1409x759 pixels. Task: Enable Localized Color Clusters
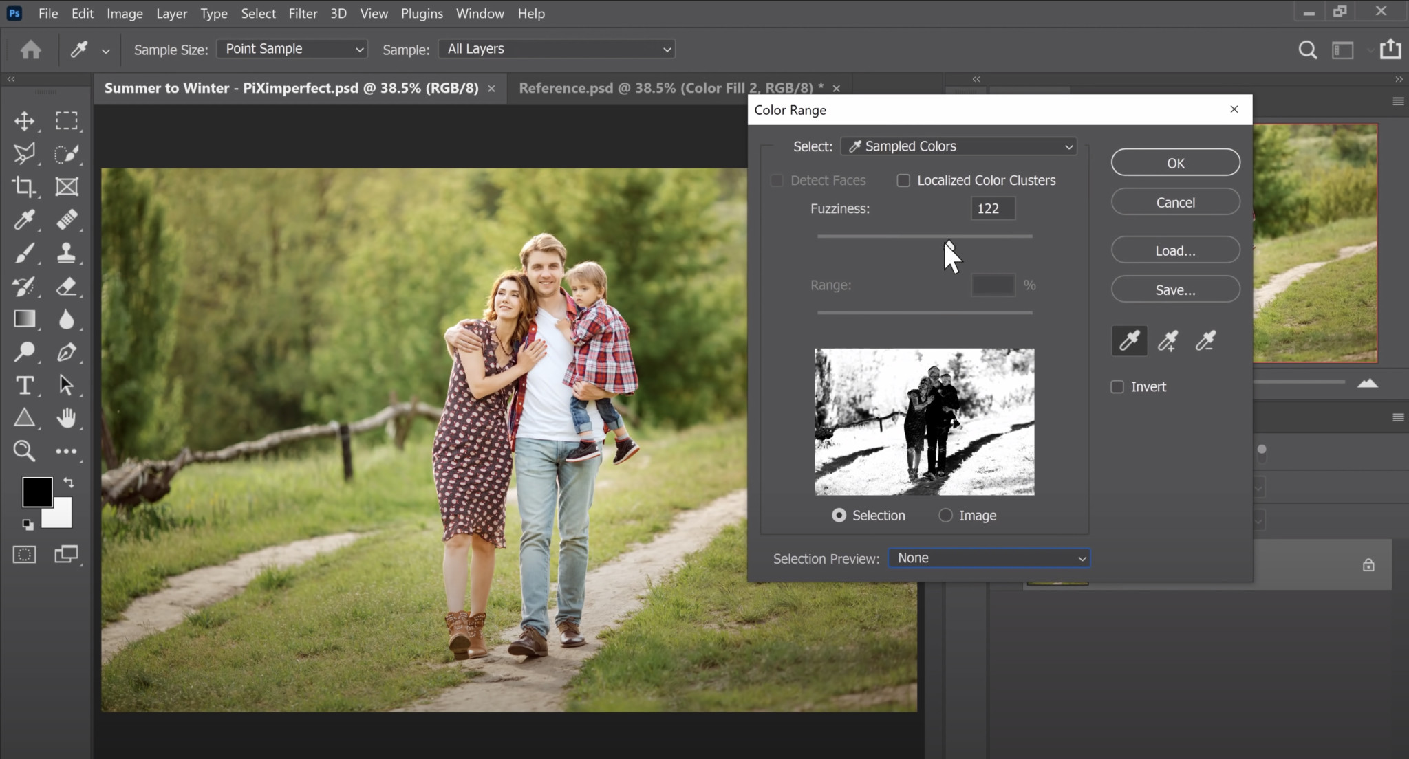pyautogui.click(x=903, y=179)
